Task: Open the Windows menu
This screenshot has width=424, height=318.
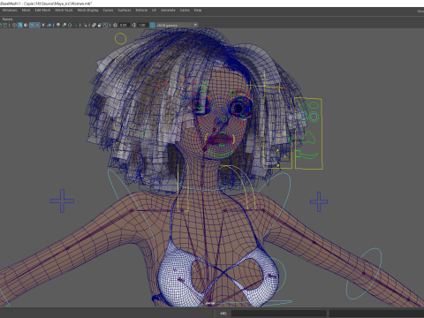Action: (x=10, y=11)
